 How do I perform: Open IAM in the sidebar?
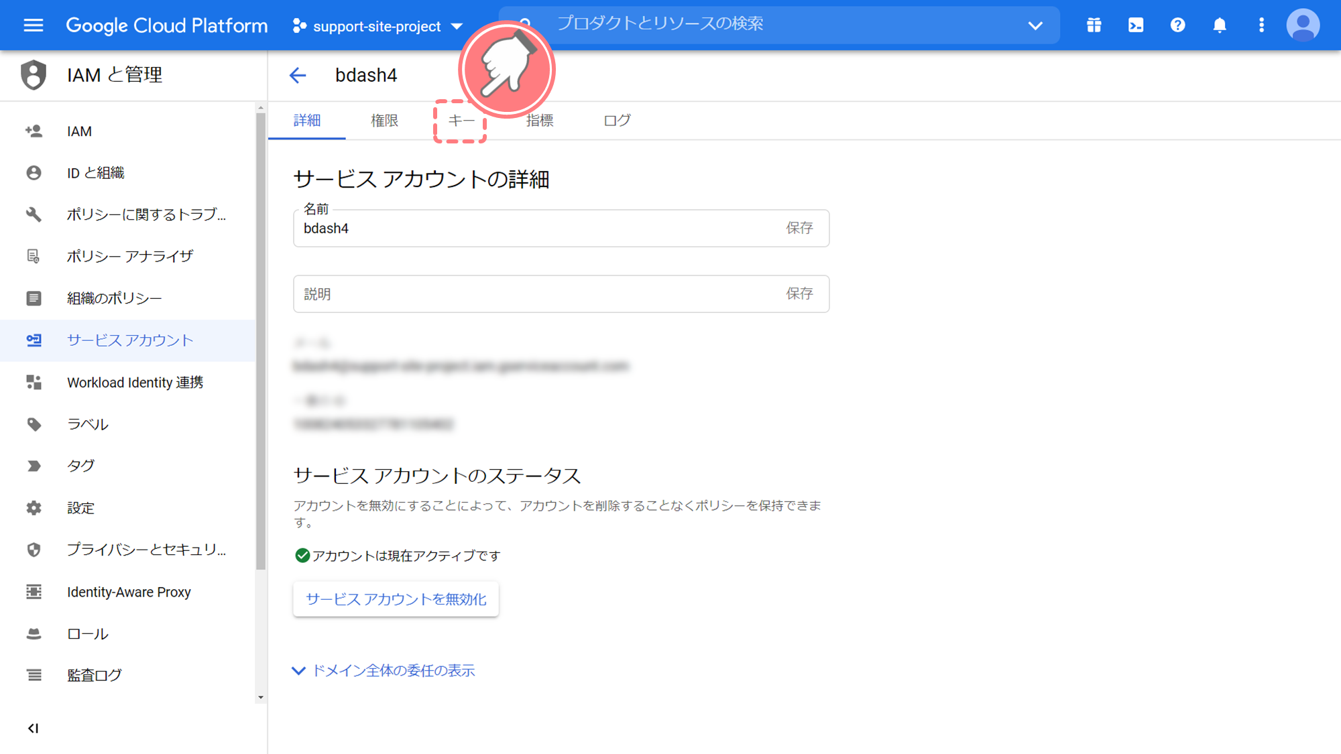pos(127,131)
